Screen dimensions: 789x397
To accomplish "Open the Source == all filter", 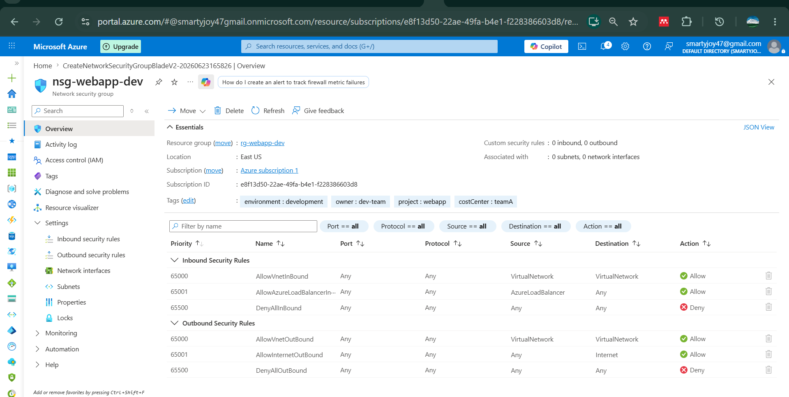I will click(x=467, y=226).
